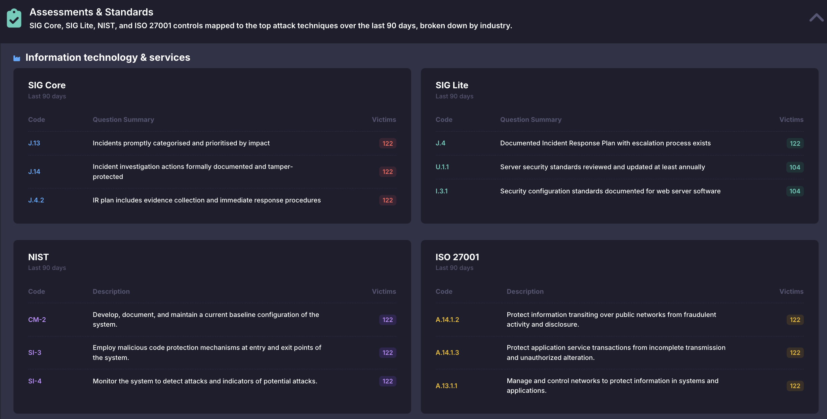Click SIG Lite code J.4 link

440,143
